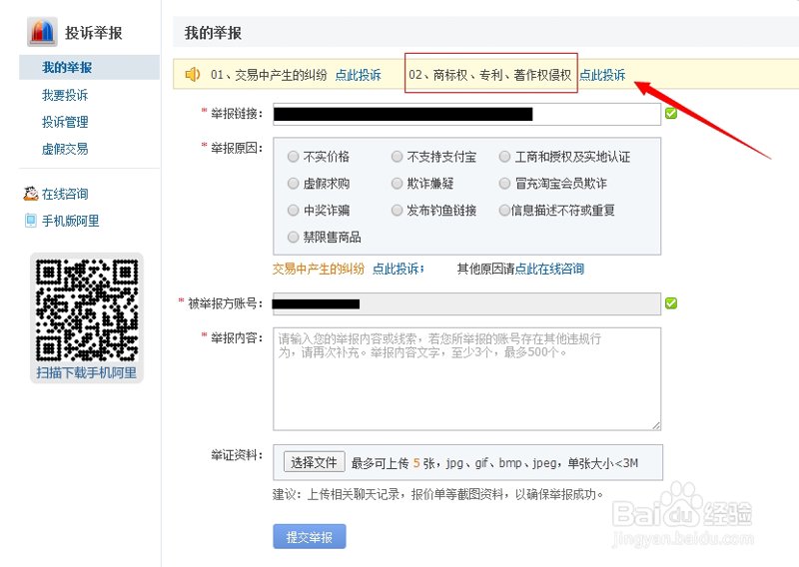
Task: Select 冒充淘宝会员欺诈 radio button
Action: pyautogui.click(x=504, y=184)
